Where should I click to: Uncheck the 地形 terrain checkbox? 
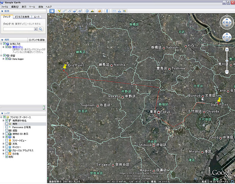(x=7, y=157)
